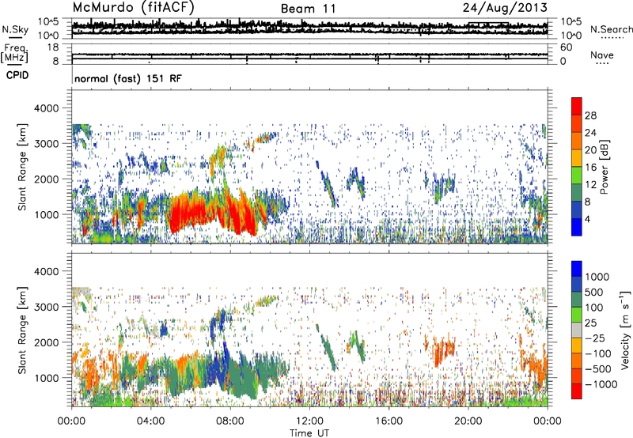Click 'normal (fast) 151 RF' text
Image resolution: width=633 pixels, height=438 pixels.
click(x=128, y=78)
